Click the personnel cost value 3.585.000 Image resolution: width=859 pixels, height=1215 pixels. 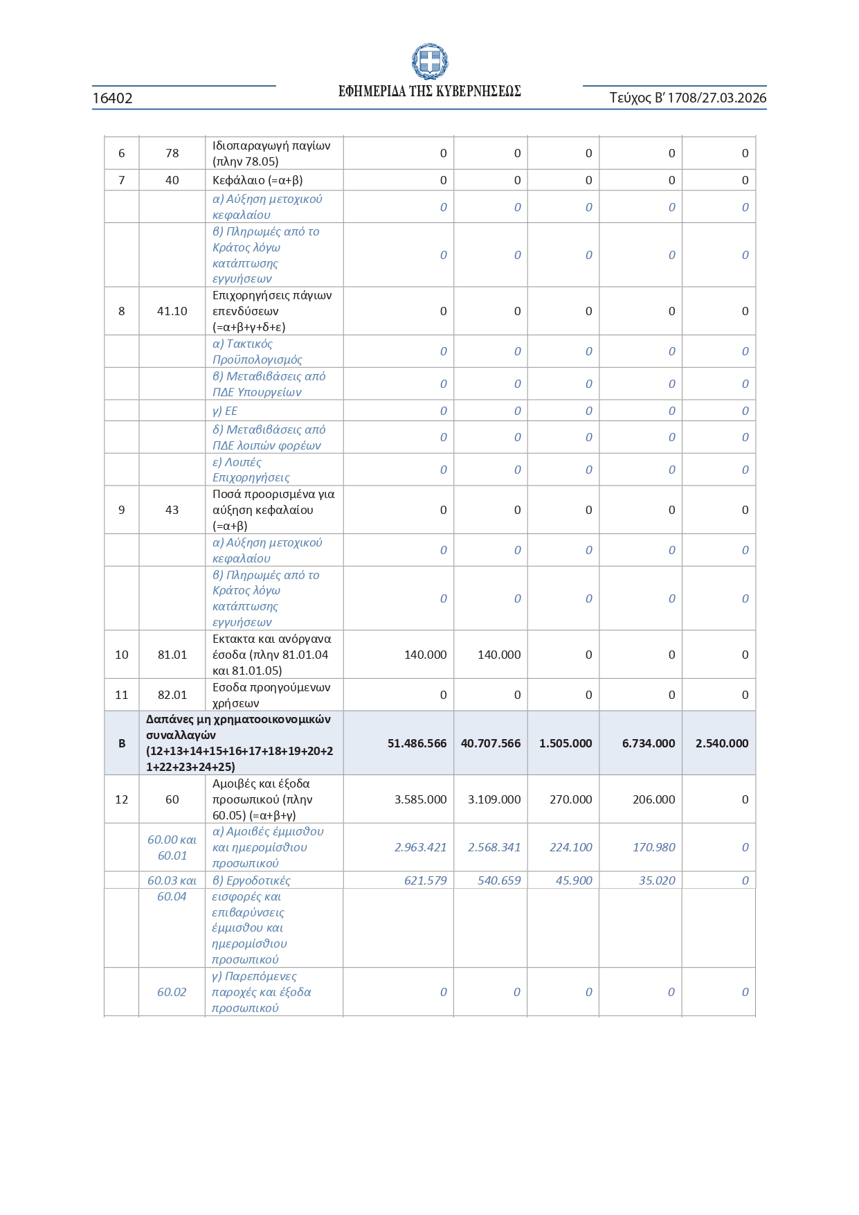[x=420, y=799]
